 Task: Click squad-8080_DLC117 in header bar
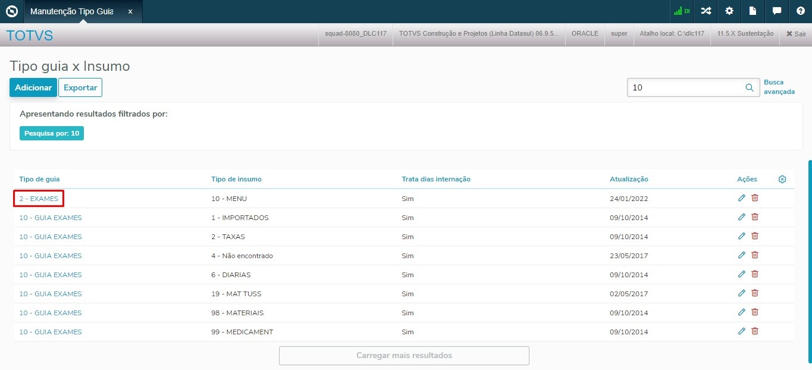pos(356,34)
